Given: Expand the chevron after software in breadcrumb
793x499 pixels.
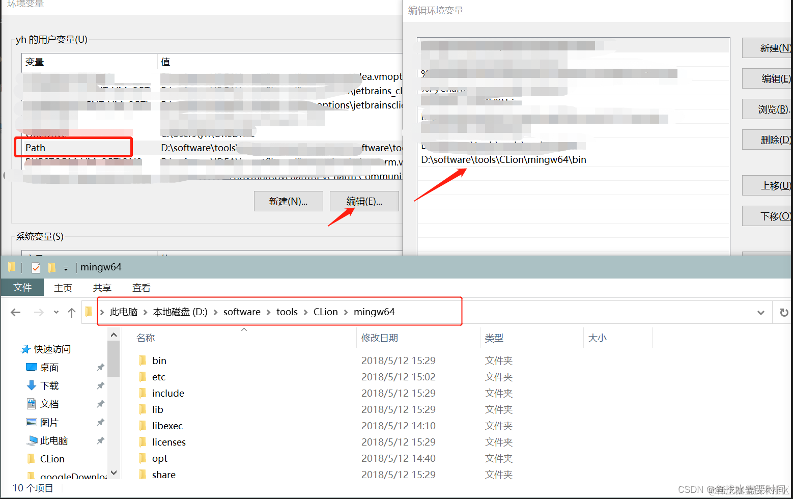Looking at the screenshot, I should (268, 312).
